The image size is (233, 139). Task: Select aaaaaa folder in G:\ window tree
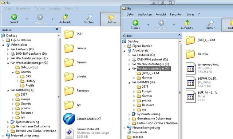click(138, 137)
